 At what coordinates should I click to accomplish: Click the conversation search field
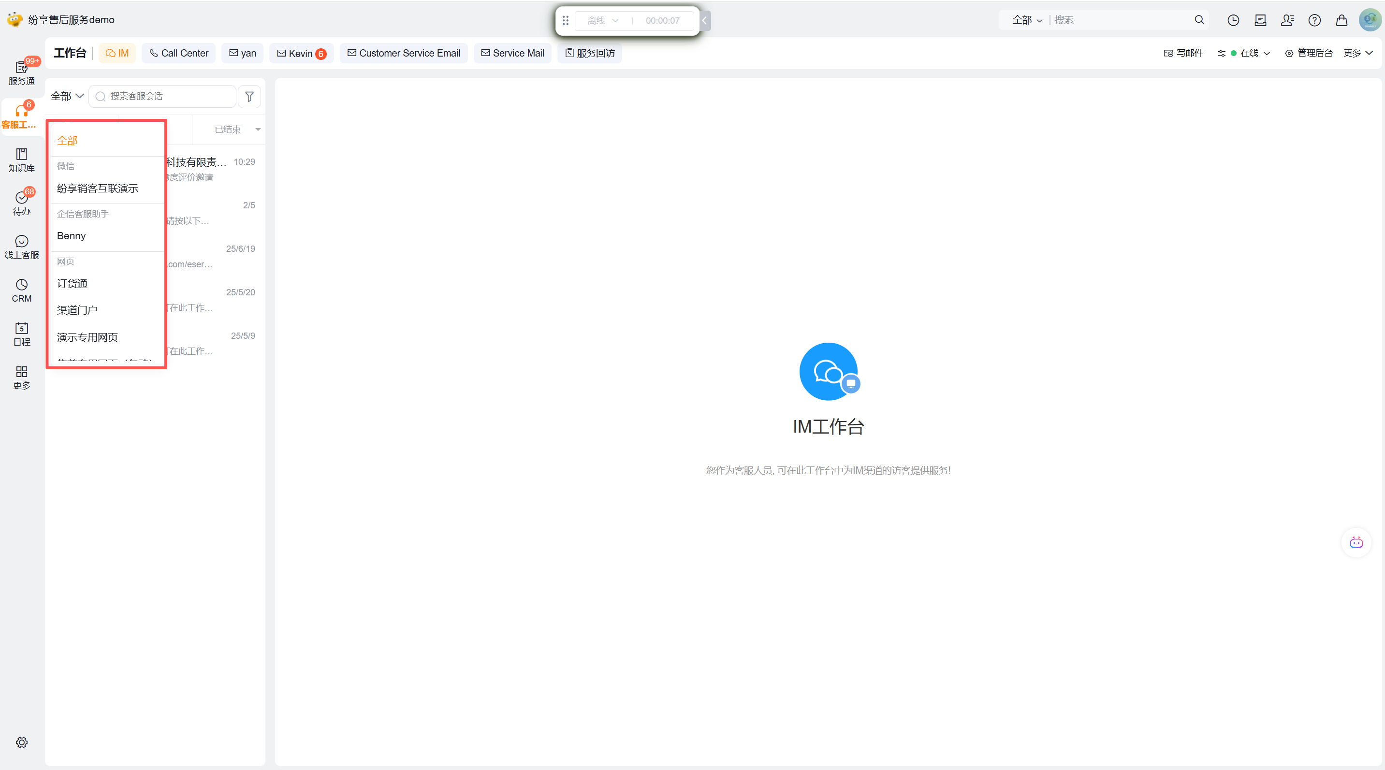pyautogui.click(x=167, y=96)
